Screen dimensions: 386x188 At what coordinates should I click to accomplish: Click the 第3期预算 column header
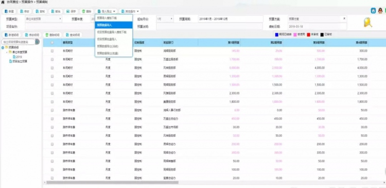[x=319, y=43]
